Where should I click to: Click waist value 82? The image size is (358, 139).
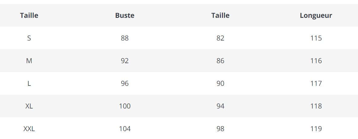(x=220, y=38)
